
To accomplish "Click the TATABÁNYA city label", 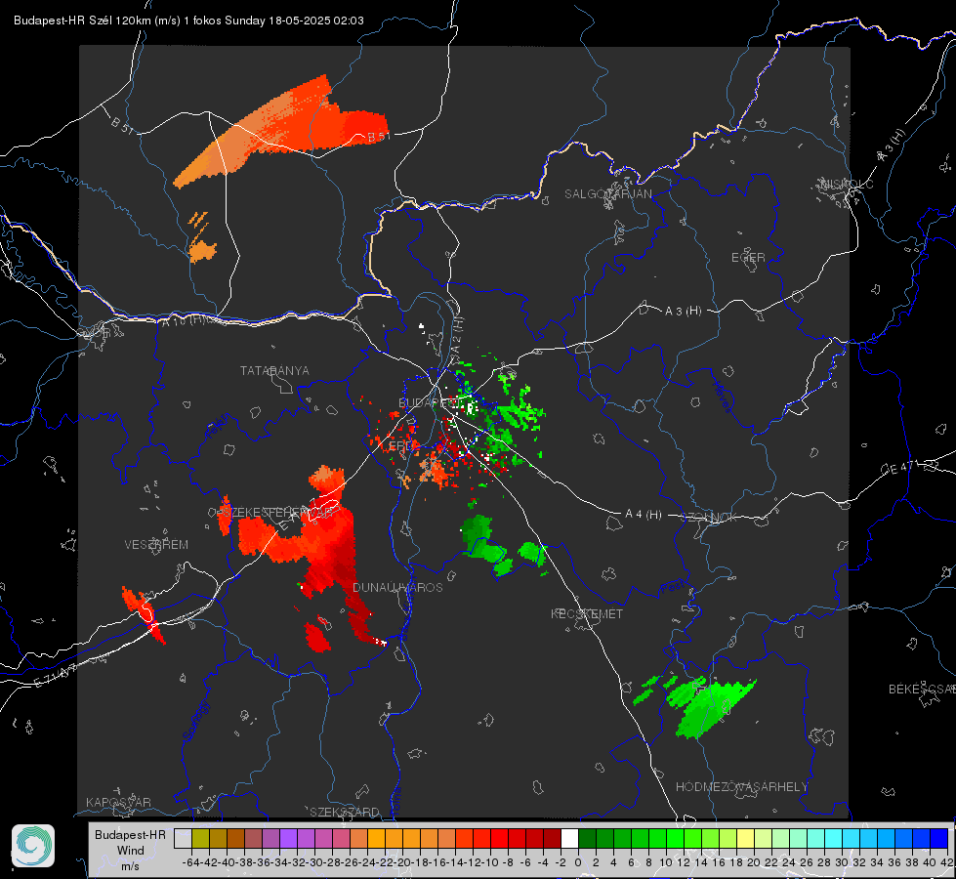I will (274, 370).
